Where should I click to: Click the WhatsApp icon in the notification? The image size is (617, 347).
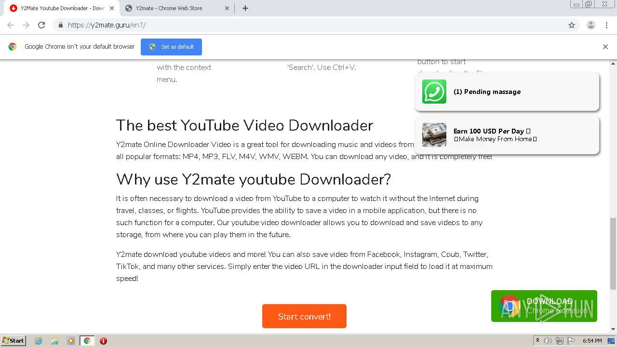tap(434, 92)
